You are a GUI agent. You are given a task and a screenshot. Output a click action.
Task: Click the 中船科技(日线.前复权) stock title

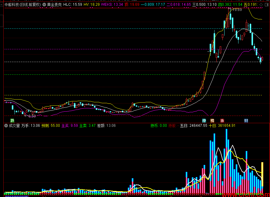click(23, 5)
